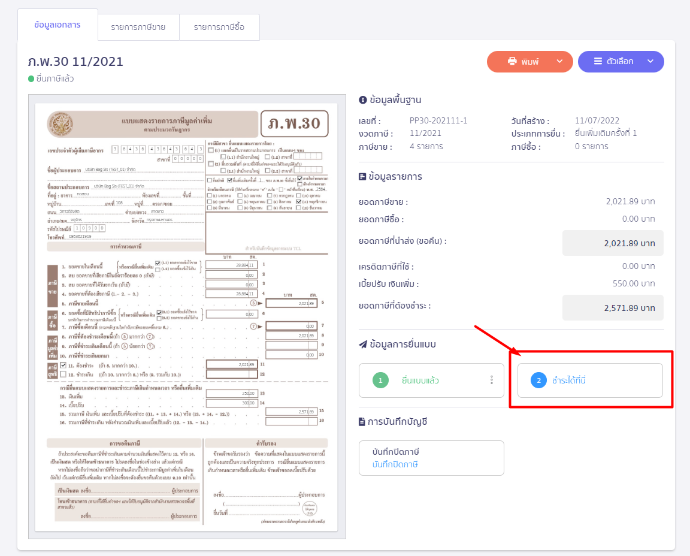Click the blue step 2 badge
This screenshot has height=556, width=690.
[538, 380]
